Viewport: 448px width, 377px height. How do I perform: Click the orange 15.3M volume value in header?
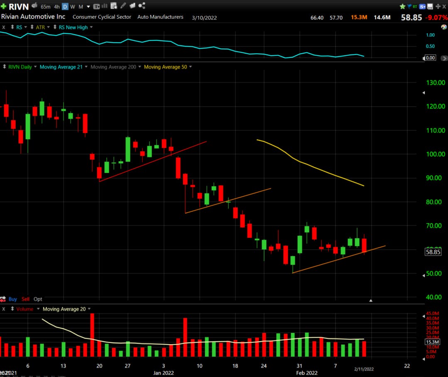click(359, 17)
